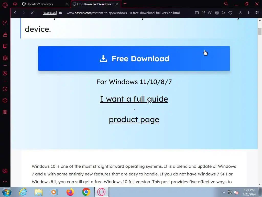The height and width of the screenshot is (197, 262).
Task: Open ad blocker shield icon
Action: pos(217,13)
